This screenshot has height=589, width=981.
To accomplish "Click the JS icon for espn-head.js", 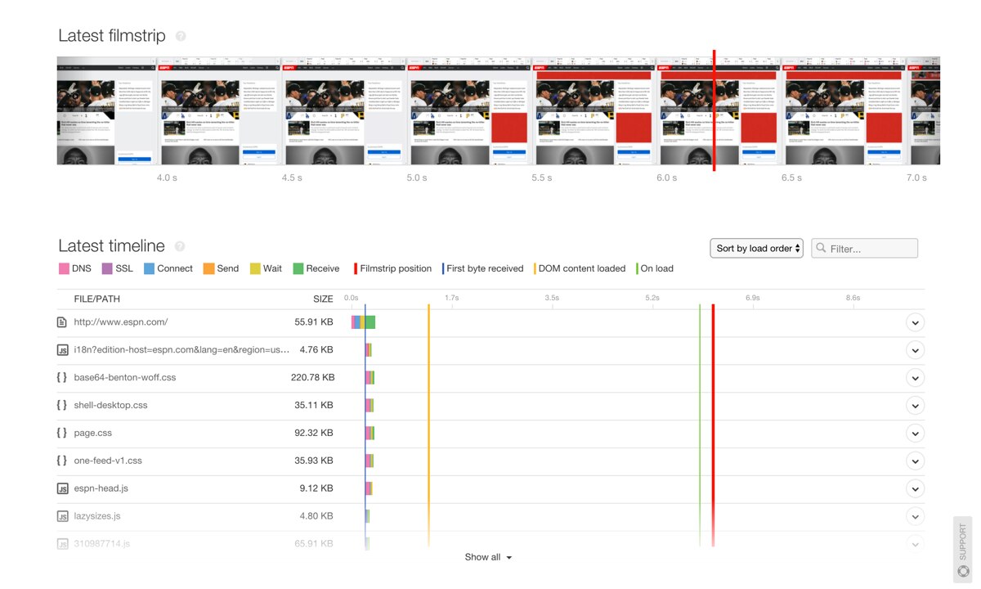I will (62, 488).
